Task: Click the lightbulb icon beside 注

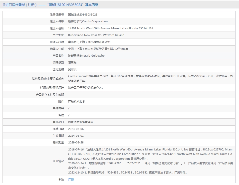Action: [x=59, y=179]
